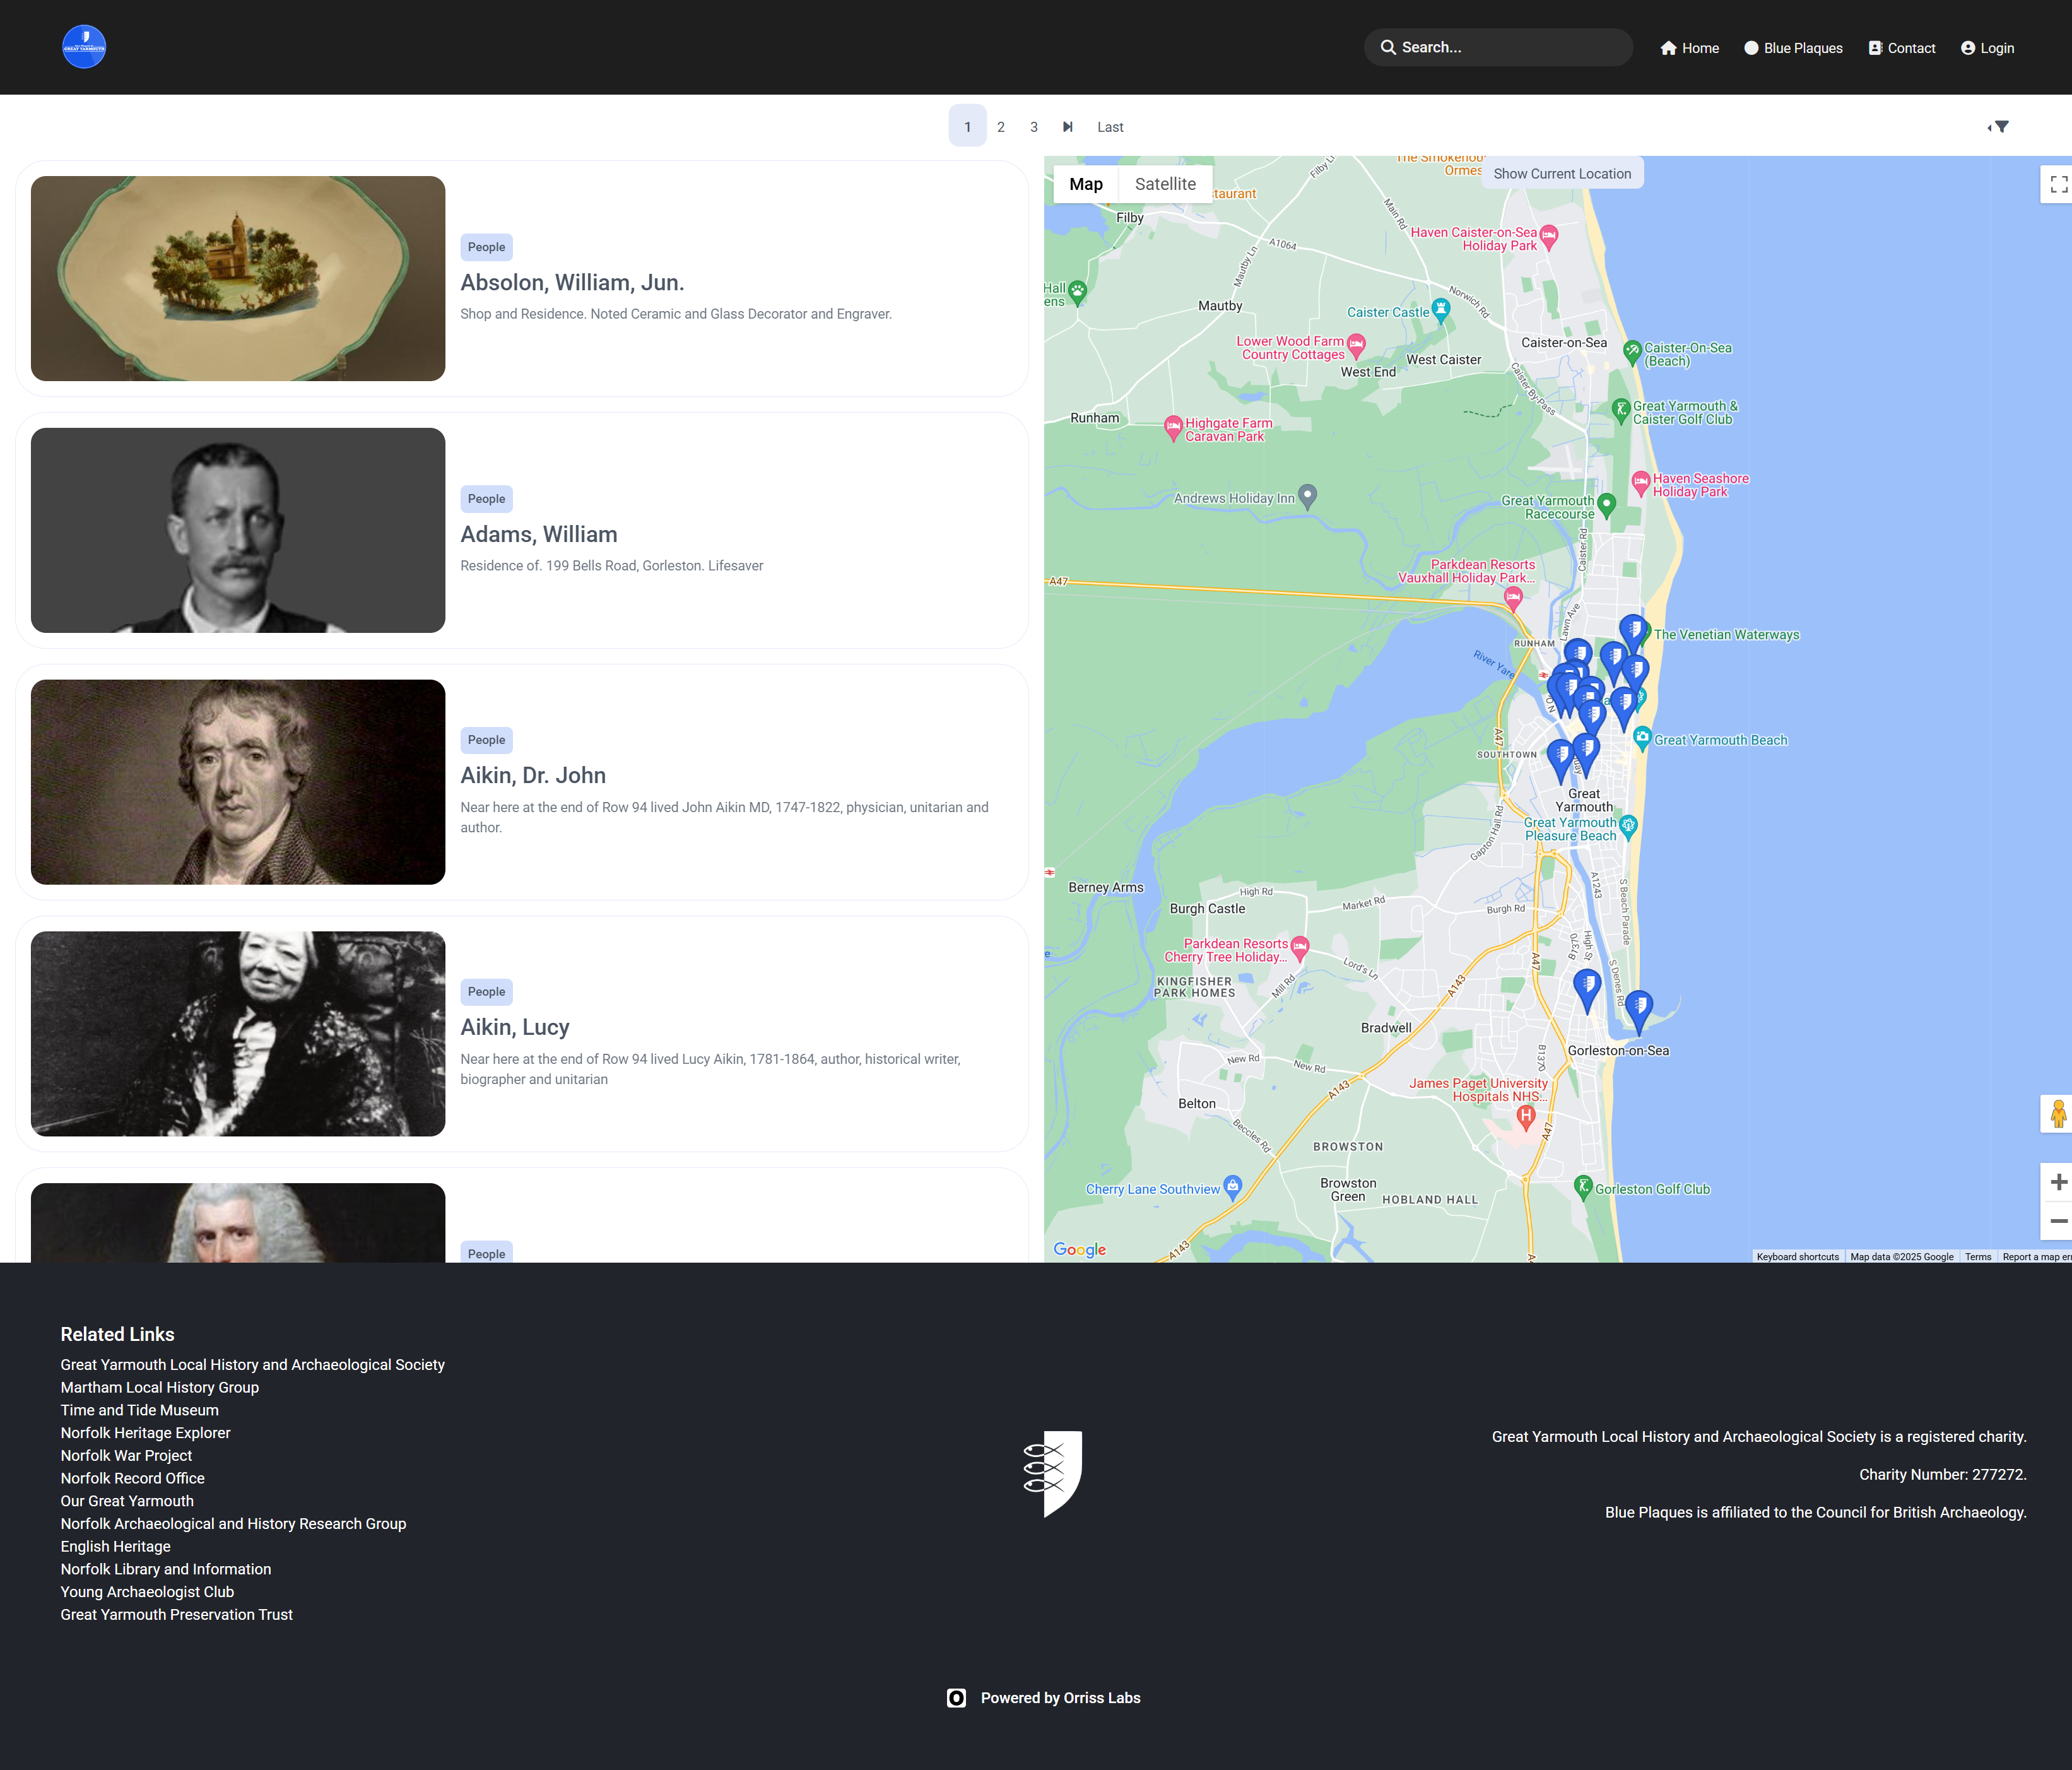Open Adams, William portrait thumbnail

point(238,530)
